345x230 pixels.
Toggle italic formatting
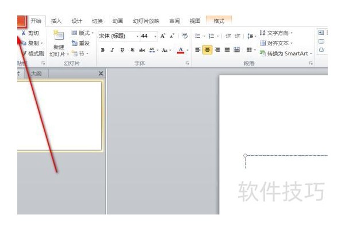pos(113,50)
